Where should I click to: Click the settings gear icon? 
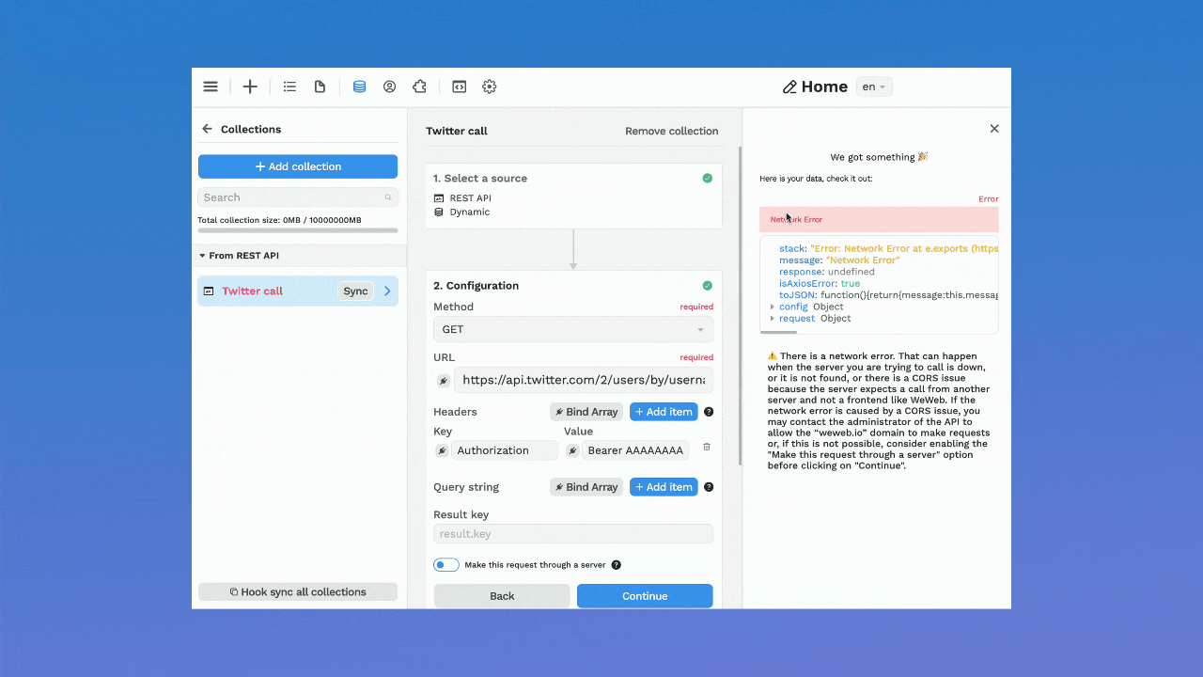pos(489,86)
